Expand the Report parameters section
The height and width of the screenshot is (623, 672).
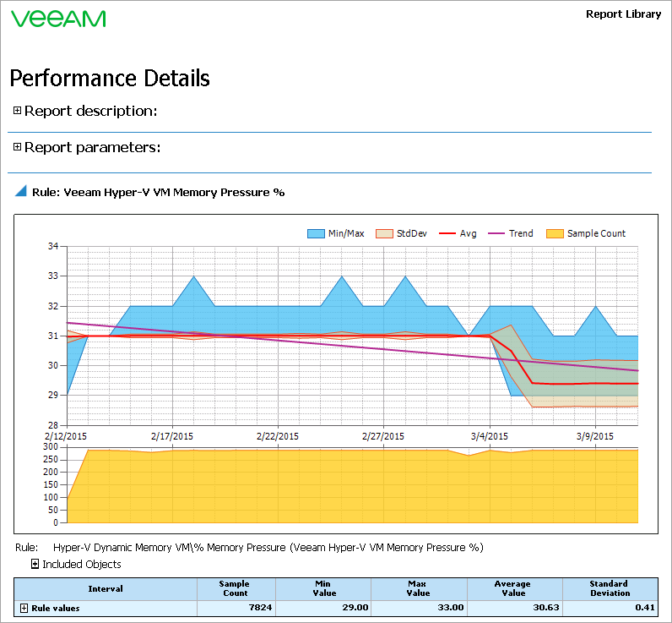[x=17, y=147]
